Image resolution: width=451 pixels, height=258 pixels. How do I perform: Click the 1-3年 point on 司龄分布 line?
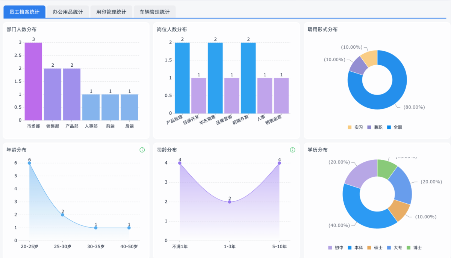click(x=230, y=202)
